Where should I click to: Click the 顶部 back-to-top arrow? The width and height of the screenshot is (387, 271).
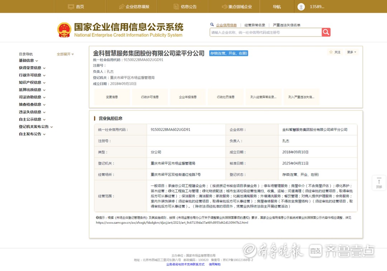click(x=379, y=183)
